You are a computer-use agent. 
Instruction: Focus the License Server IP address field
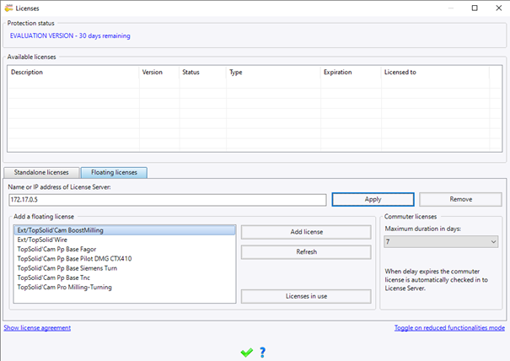click(x=168, y=200)
